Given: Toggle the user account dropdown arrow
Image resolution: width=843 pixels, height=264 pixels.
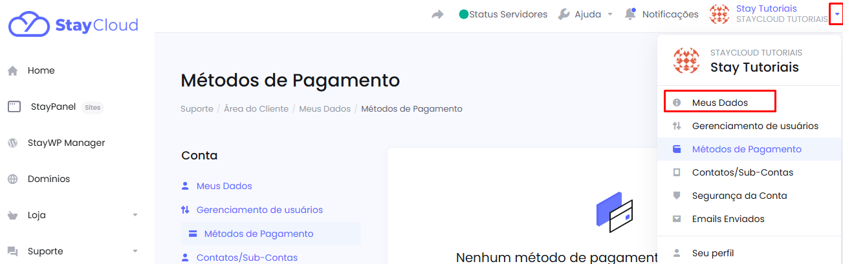Looking at the screenshot, I should [836, 14].
